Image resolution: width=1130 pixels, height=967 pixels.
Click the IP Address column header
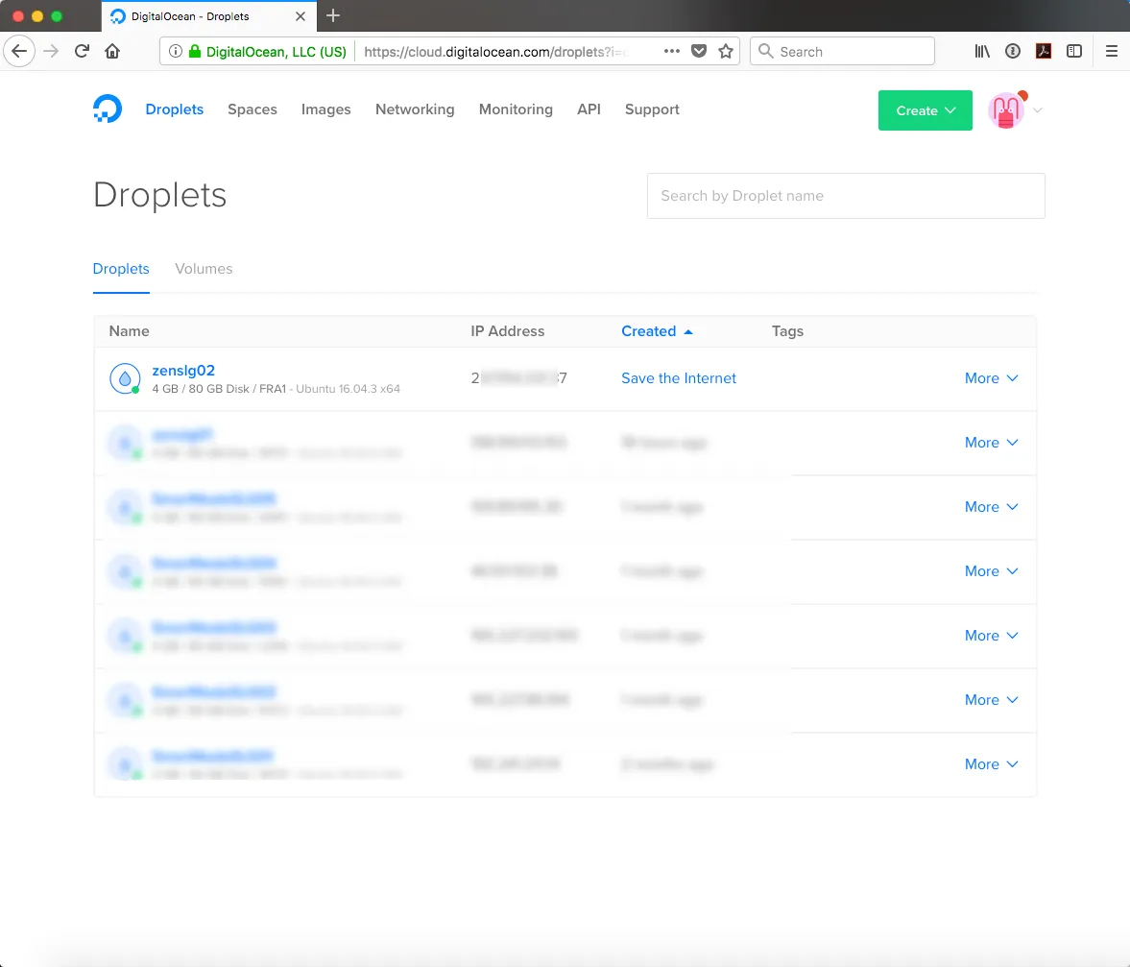click(507, 331)
